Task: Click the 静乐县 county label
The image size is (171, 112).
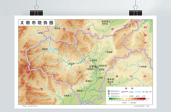Action: (57, 28)
